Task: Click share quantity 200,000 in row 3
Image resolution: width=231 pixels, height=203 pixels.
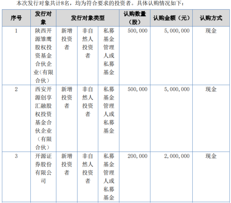Action: [138, 156]
